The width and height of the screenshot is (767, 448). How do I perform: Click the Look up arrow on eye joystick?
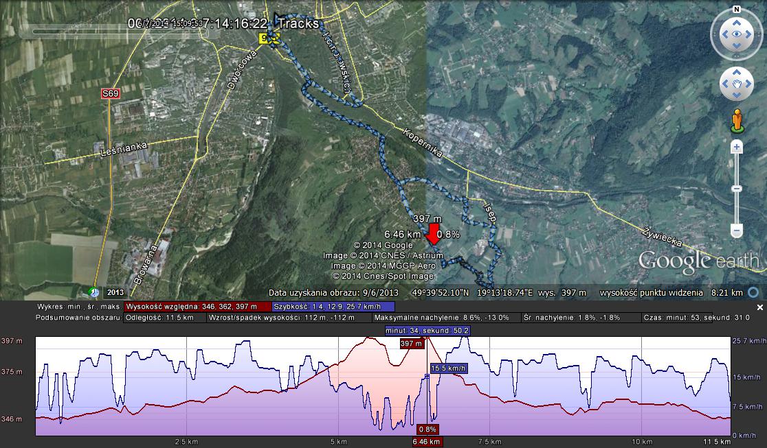(736, 22)
